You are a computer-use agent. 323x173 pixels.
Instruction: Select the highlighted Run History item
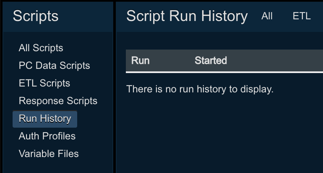45,119
